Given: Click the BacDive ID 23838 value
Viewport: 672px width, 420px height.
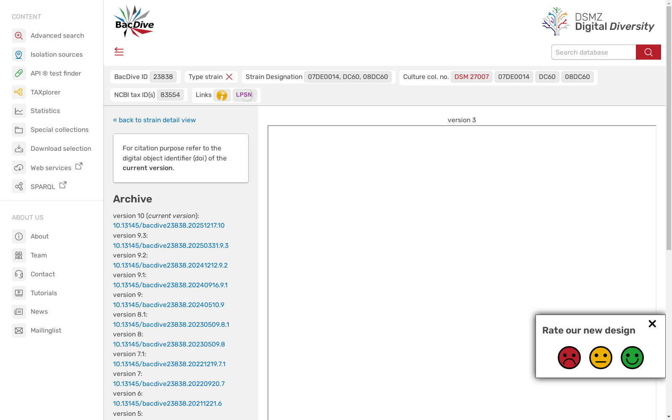Looking at the screenshot, I should point(163,77).
